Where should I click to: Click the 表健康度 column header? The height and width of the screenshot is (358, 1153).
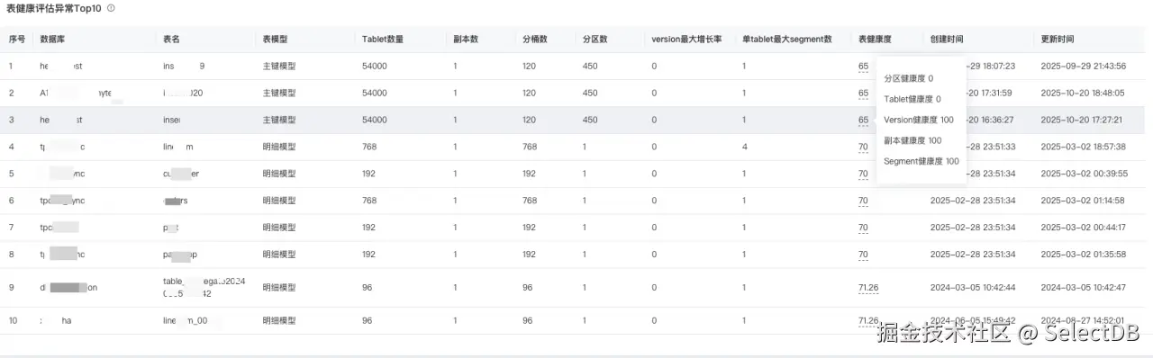tap(875, 40)
